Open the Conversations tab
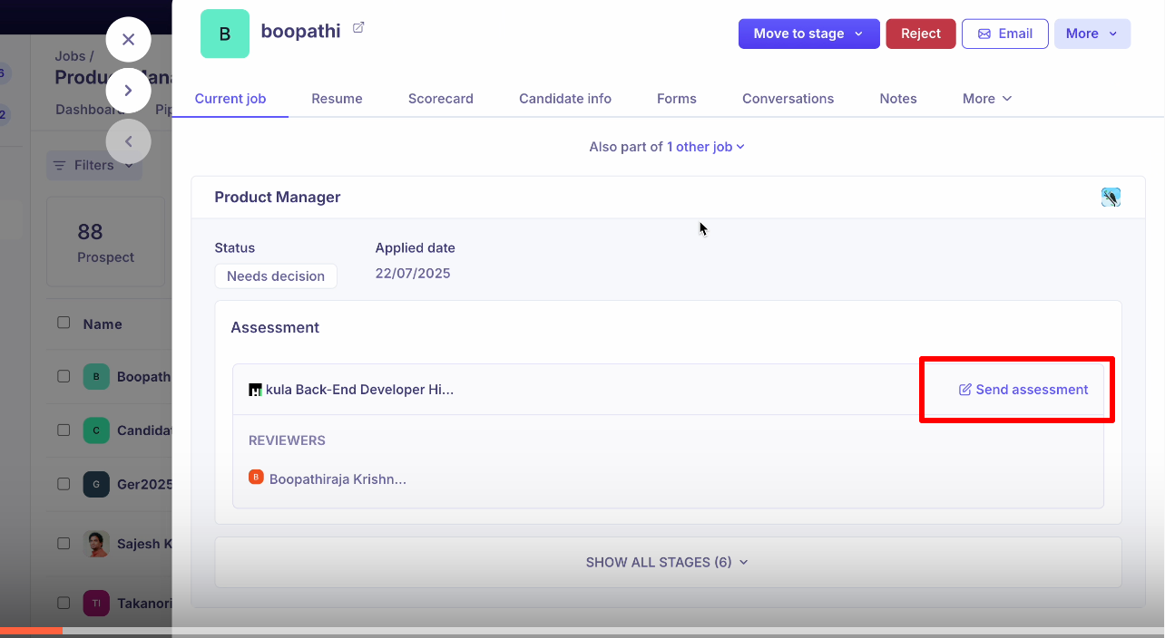Image resolution: width=1165 pixels, height=638 pixels. click(788, 99)
